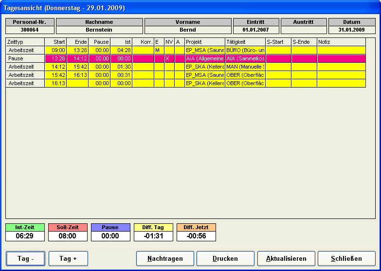Click the X in the NV column
The width and height of the screenshot is (381, 271).
167,58
